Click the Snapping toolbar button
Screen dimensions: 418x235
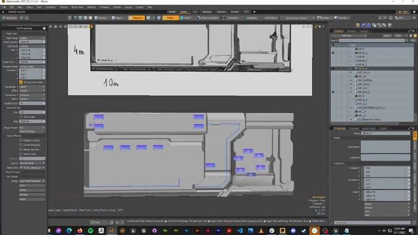(x=249, y=18)
